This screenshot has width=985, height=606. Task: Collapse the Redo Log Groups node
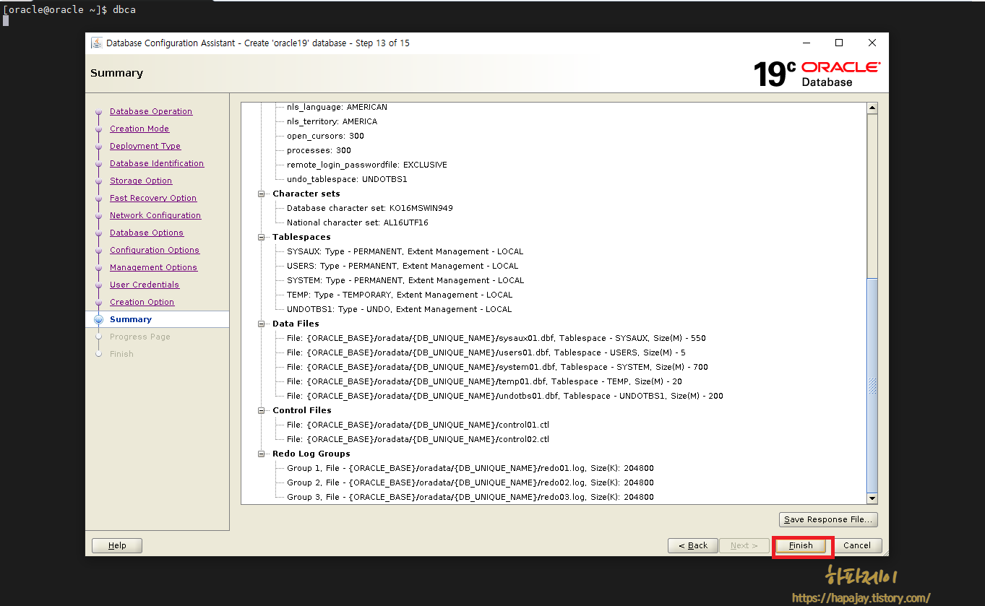[262, 454]
